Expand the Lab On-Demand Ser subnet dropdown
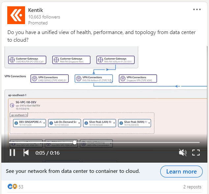 [79, 123]
